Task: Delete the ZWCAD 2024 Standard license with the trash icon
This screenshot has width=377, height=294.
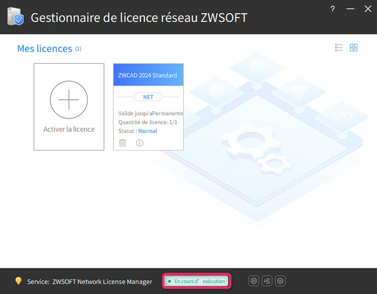Action: click(x=122, y=143)
